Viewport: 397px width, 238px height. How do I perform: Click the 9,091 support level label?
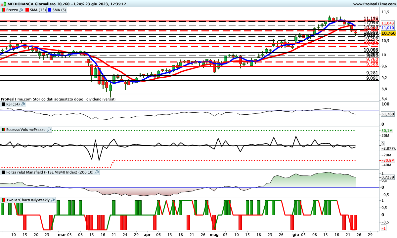[372, 78]
